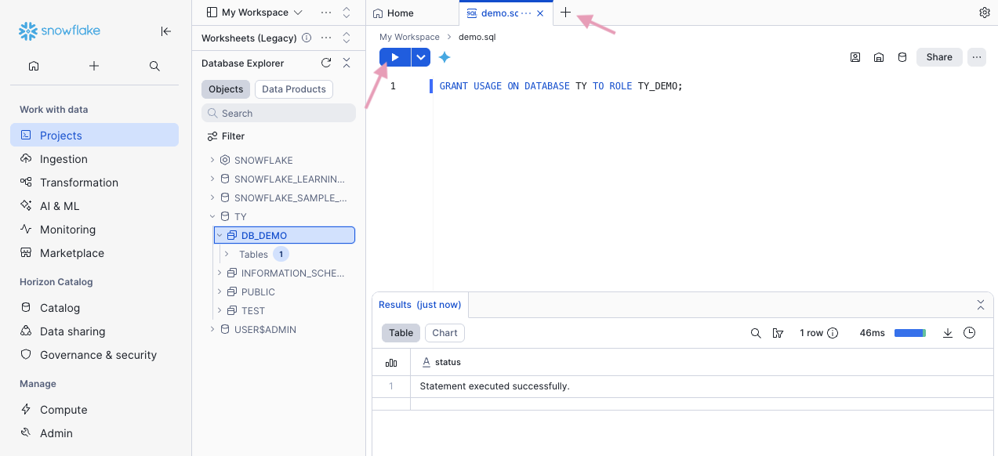This screenshot has height=456, width=998.
Task: Collapse the TY database
Action: tap(212, 216)
